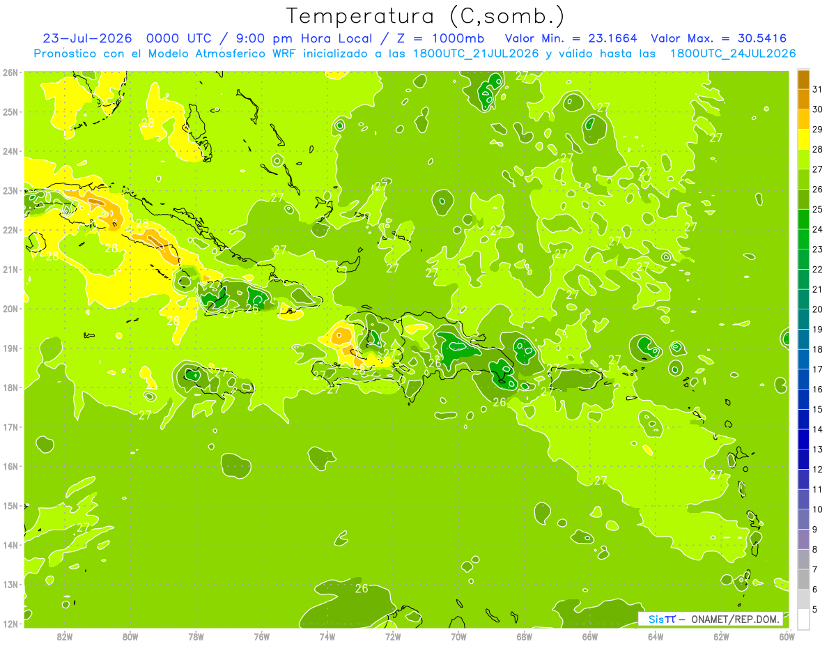Click the 82W longitude axis label
836x646 pixels.
(65, 636)
